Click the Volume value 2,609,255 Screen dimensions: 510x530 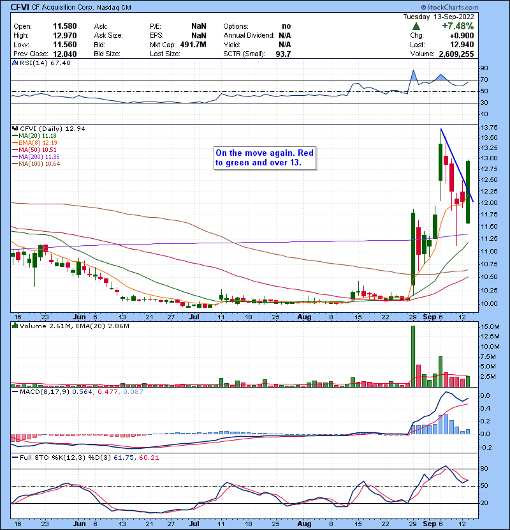click(456, 54)
